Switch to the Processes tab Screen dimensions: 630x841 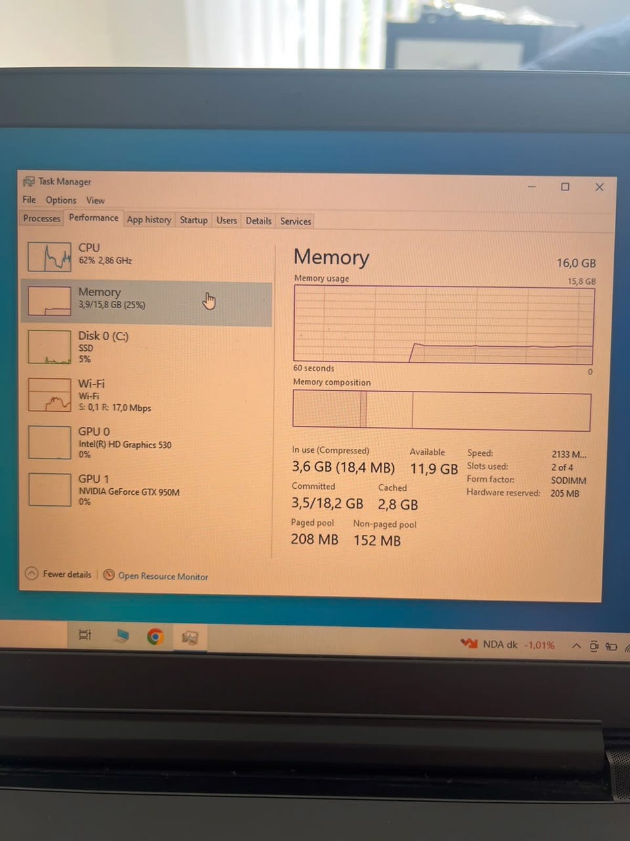pyautogui.click(x=42, y=218)
